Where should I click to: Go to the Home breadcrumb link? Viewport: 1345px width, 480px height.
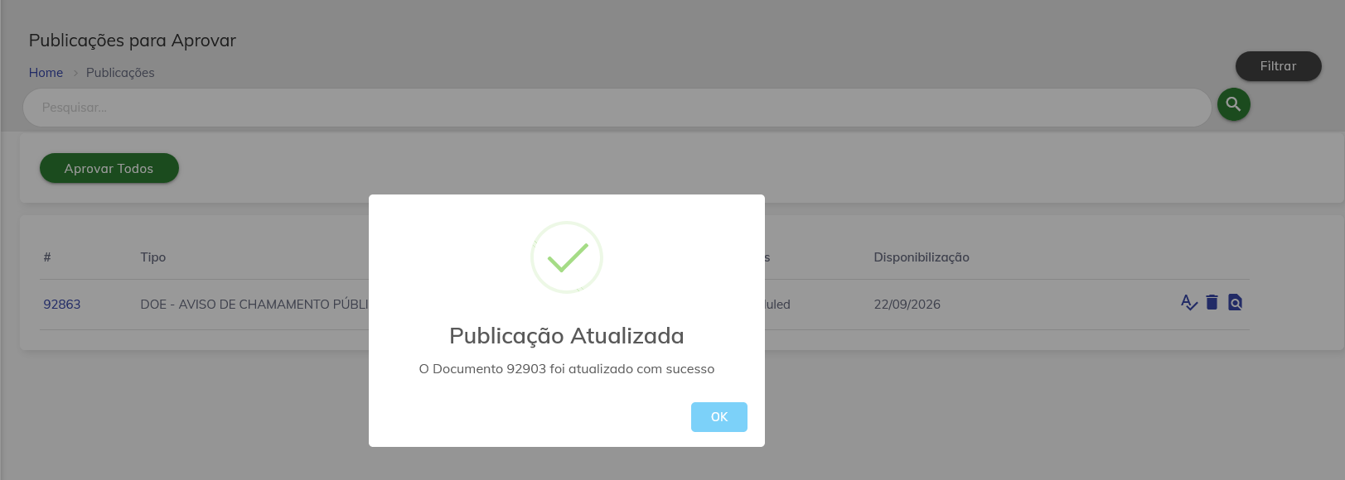click(46, 73)
